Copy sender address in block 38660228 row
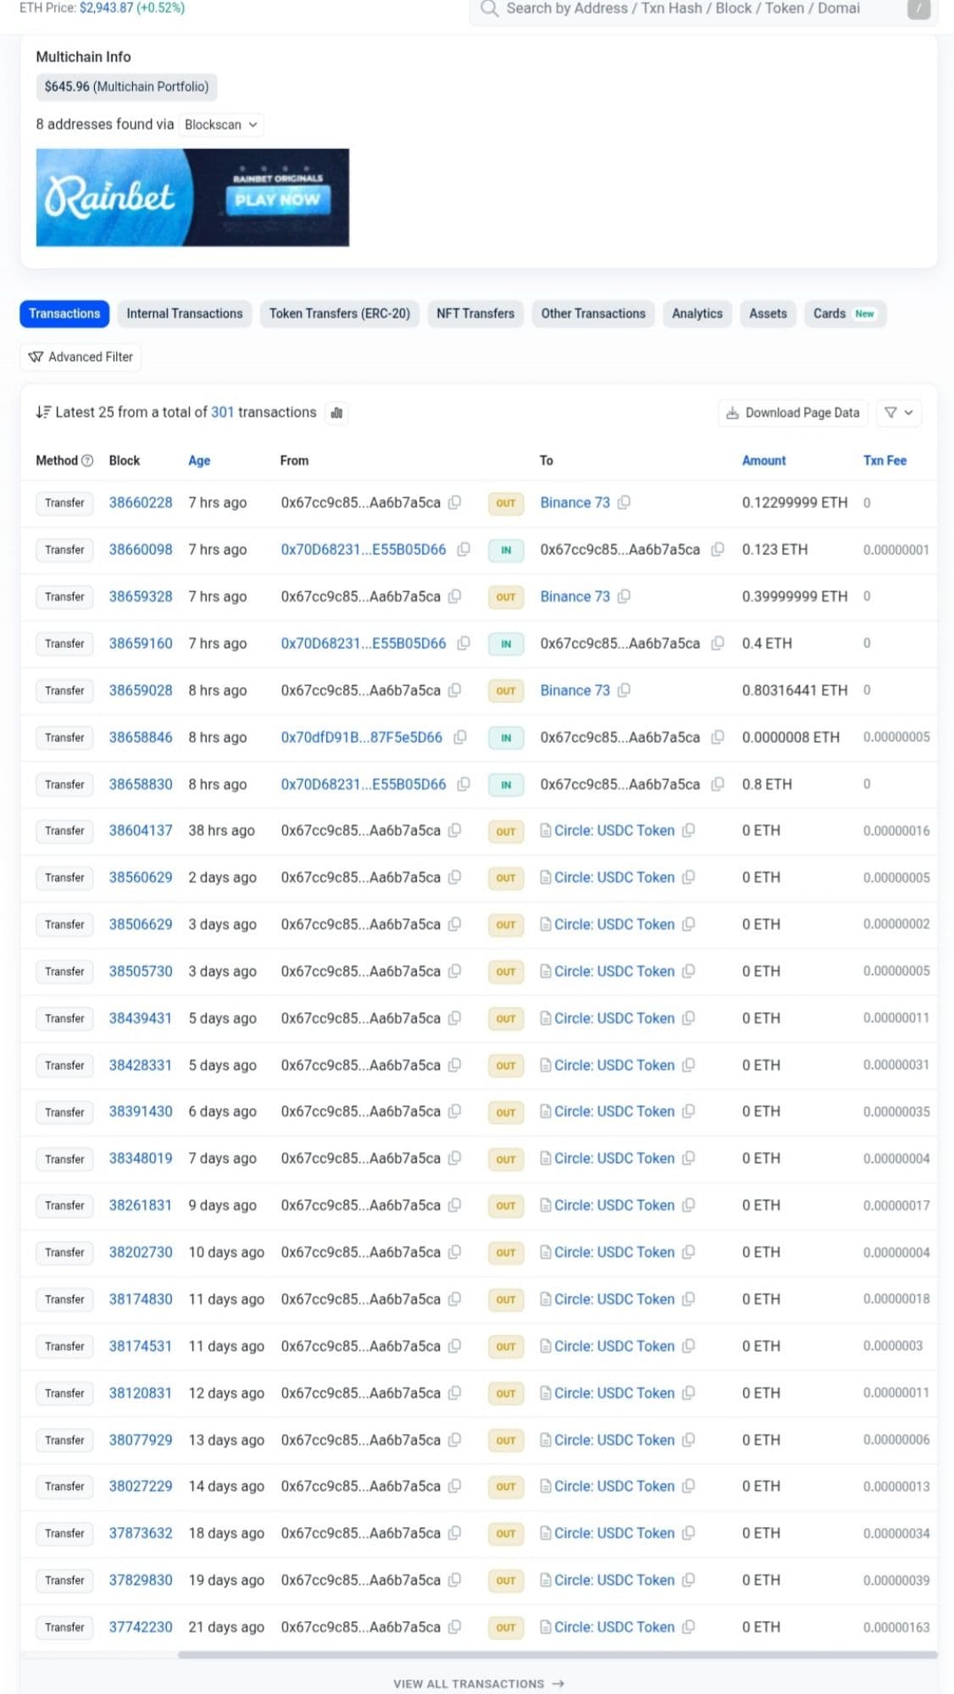The width and height of the screenshot is (954, 1694). 455,502
